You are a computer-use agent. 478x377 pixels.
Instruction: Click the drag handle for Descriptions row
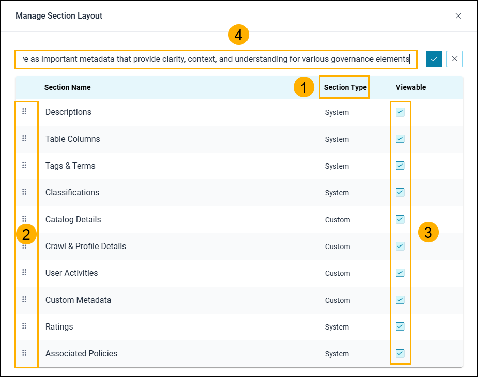pyautogui.click(x=24, y=111)
